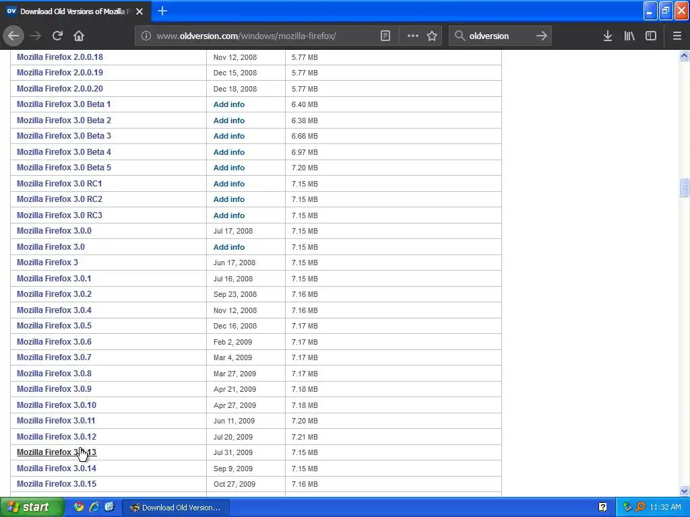This screenshot has height=517, width=690.
Task: Open the Firefox home page
Action: tap(79, 36)
